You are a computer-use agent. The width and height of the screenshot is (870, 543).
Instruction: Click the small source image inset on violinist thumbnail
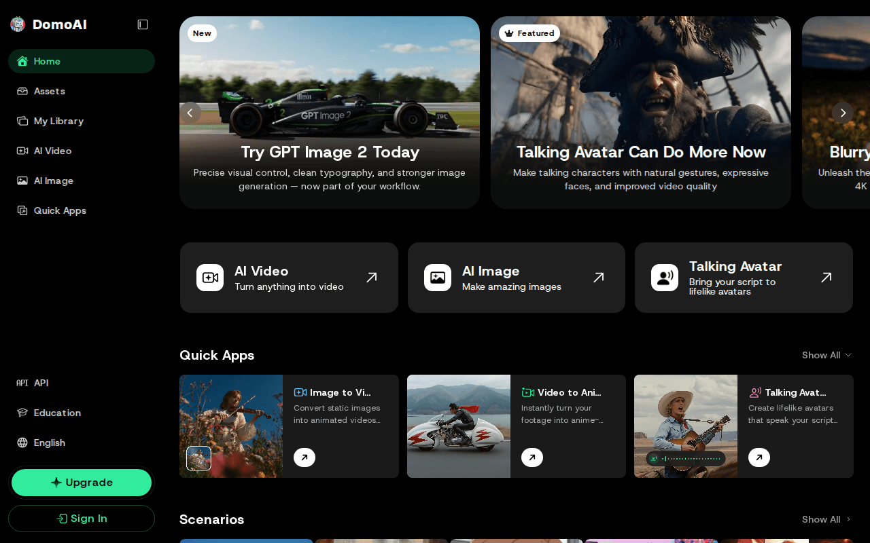tap(199, 458)
